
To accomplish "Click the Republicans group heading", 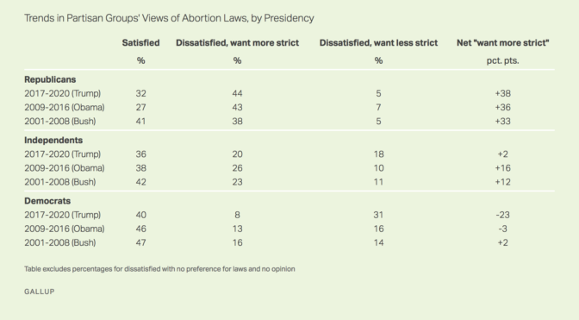I will (50, 79).
